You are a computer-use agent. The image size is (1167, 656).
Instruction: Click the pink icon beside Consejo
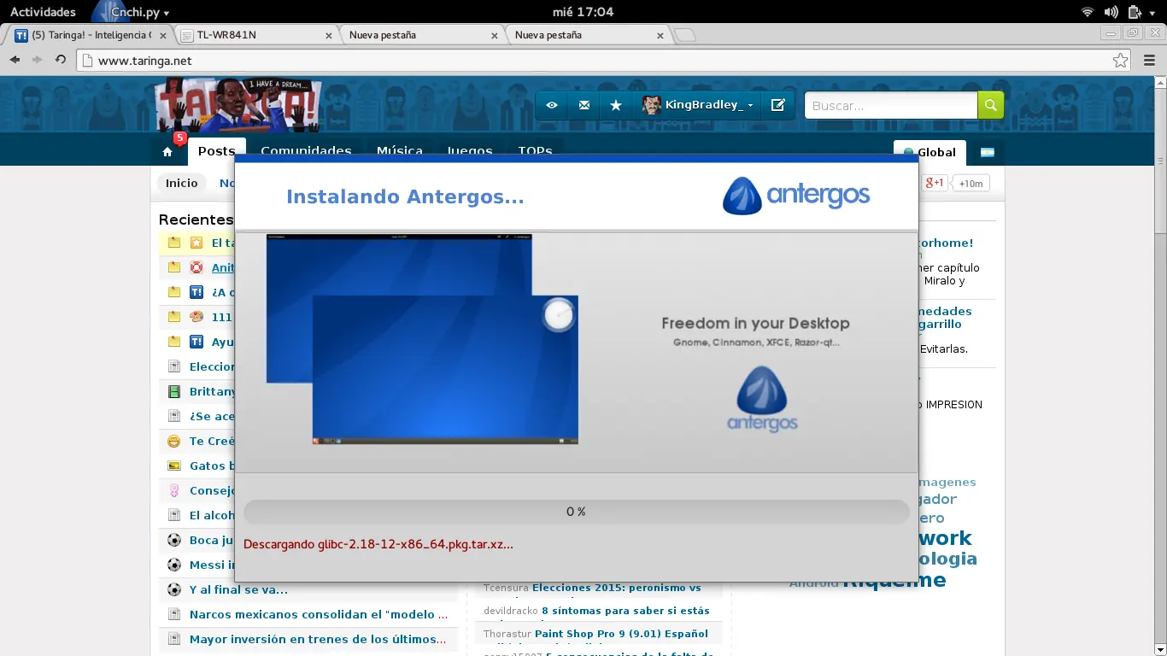[x=174, y=490]
